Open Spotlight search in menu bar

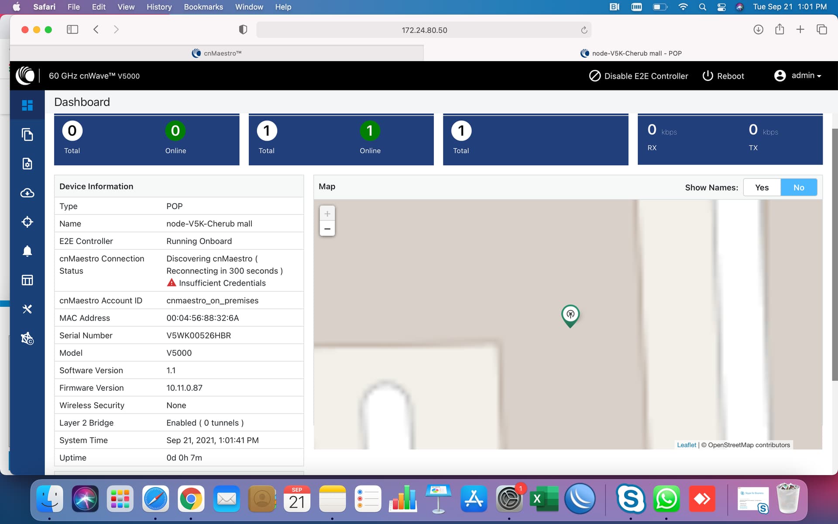coord(702,7)
